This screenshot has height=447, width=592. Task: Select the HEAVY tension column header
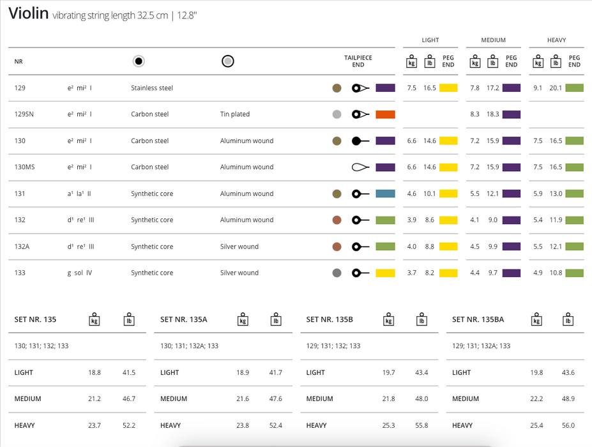coord(556,40)
